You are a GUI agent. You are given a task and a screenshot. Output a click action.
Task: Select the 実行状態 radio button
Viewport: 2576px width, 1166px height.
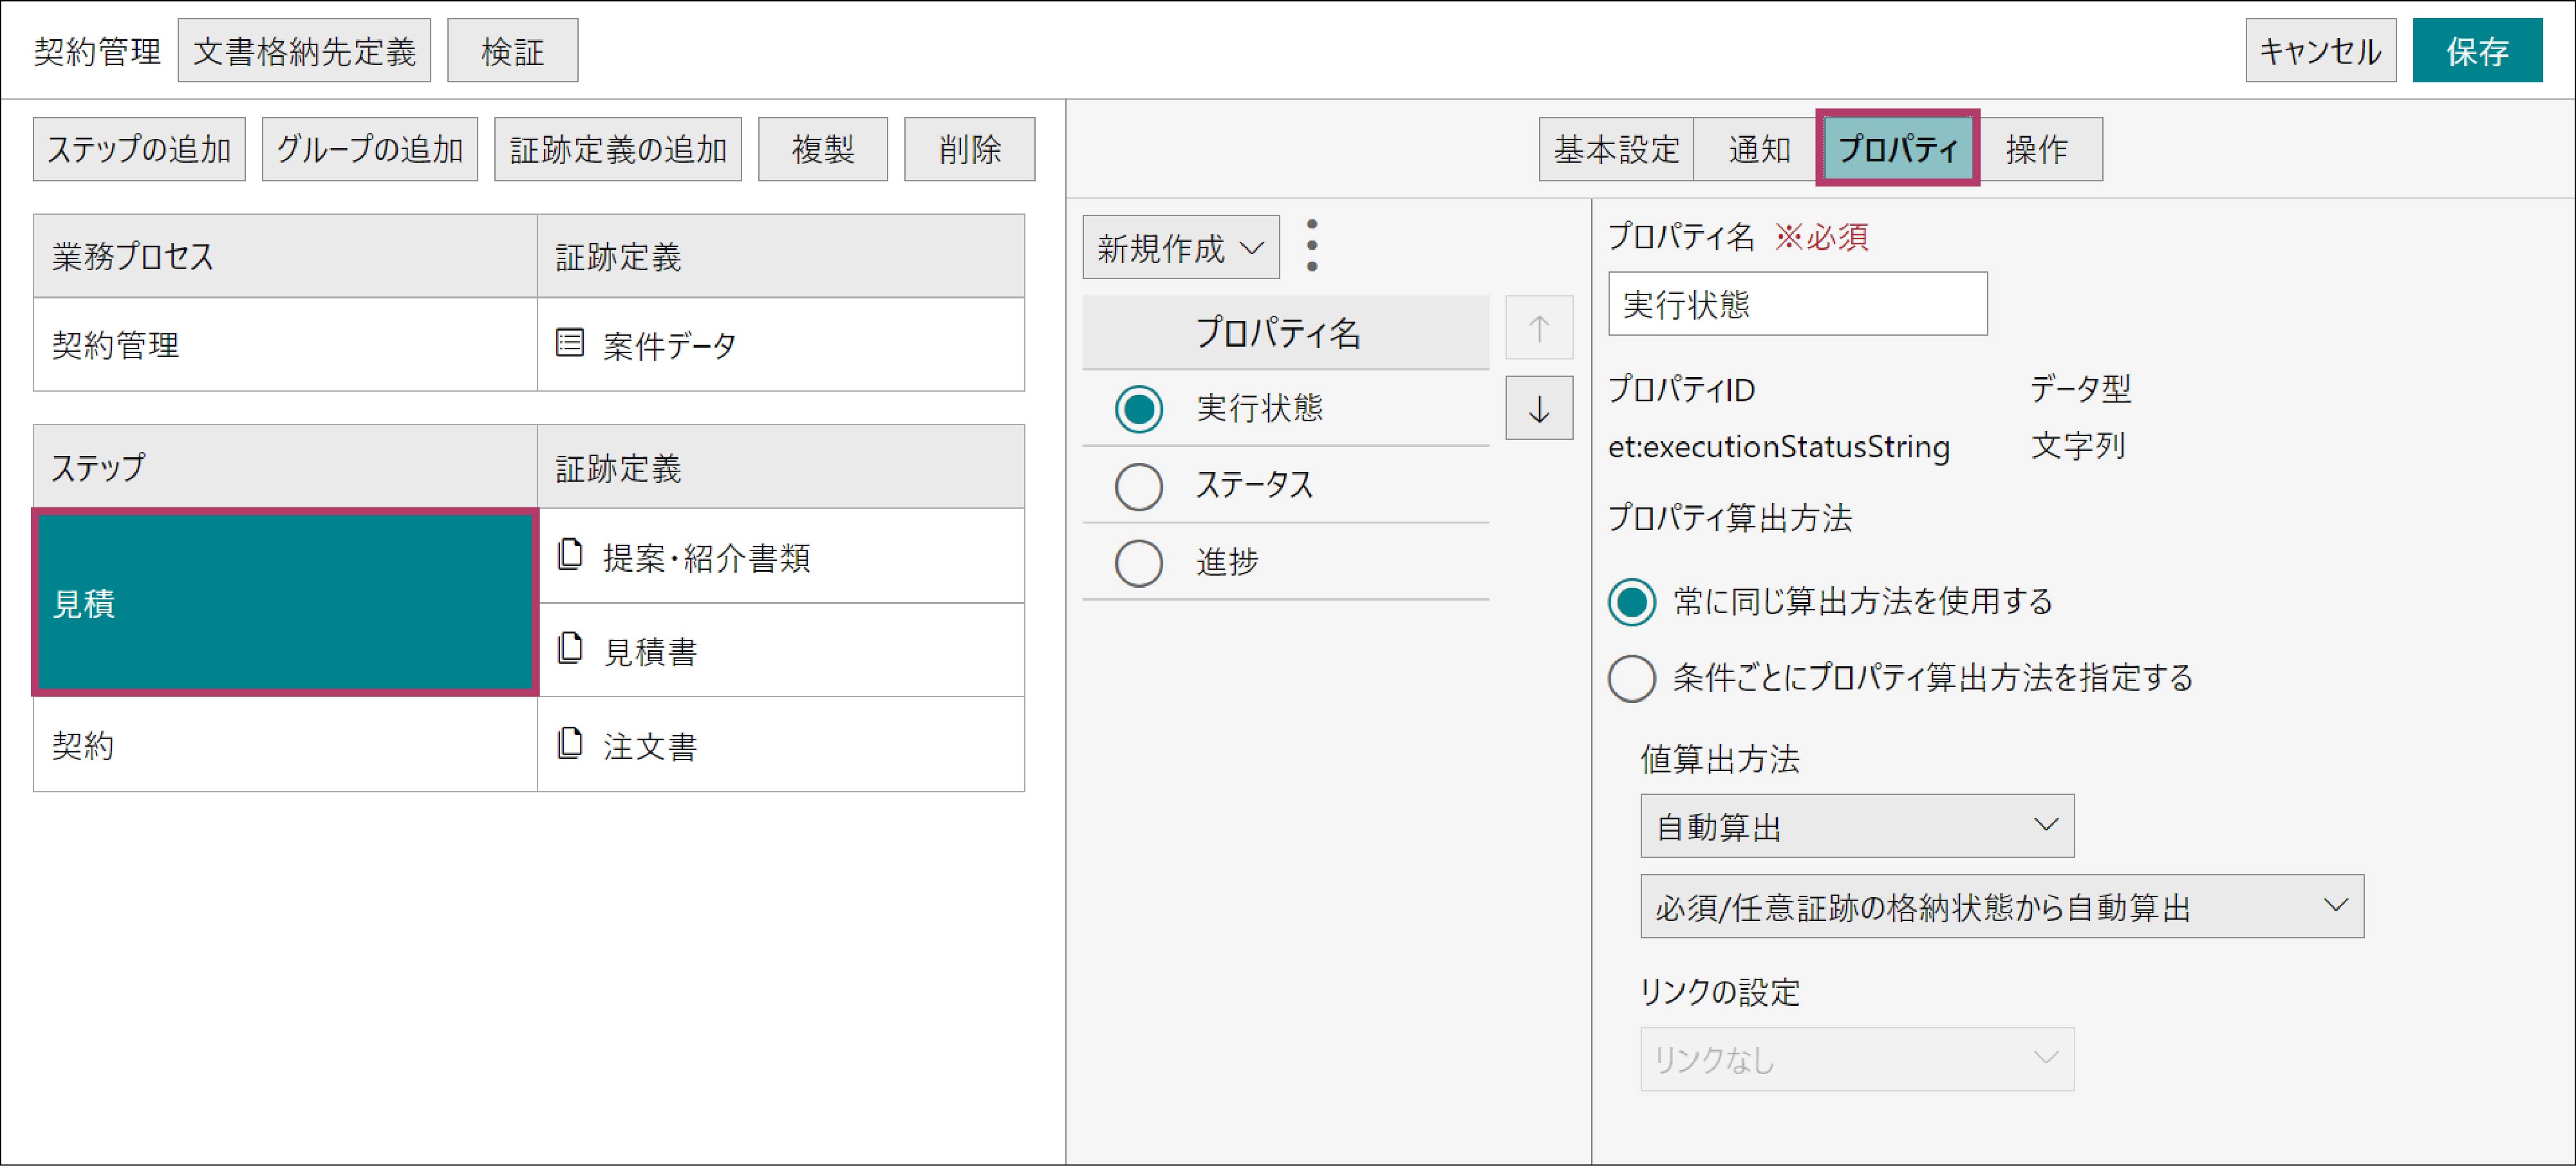[1138, 408]
